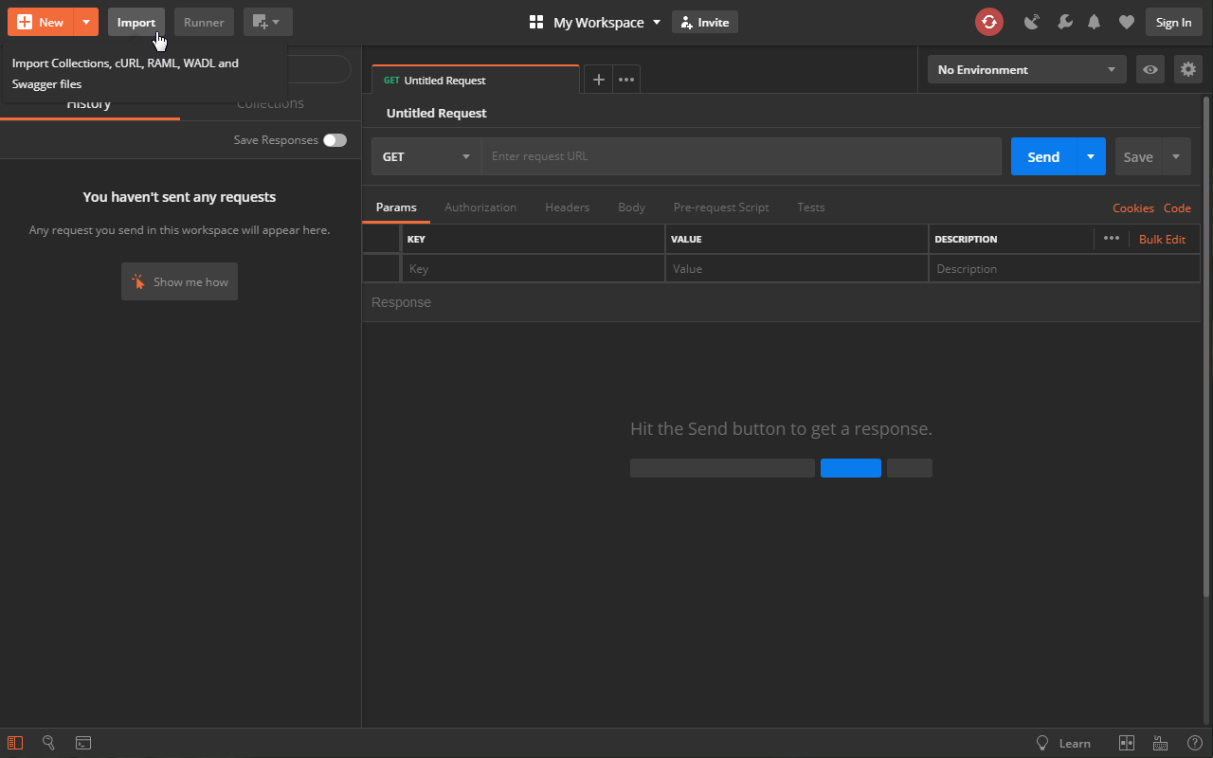
Task: Click the workspace grid icon
Action: [x=536, y=22]
